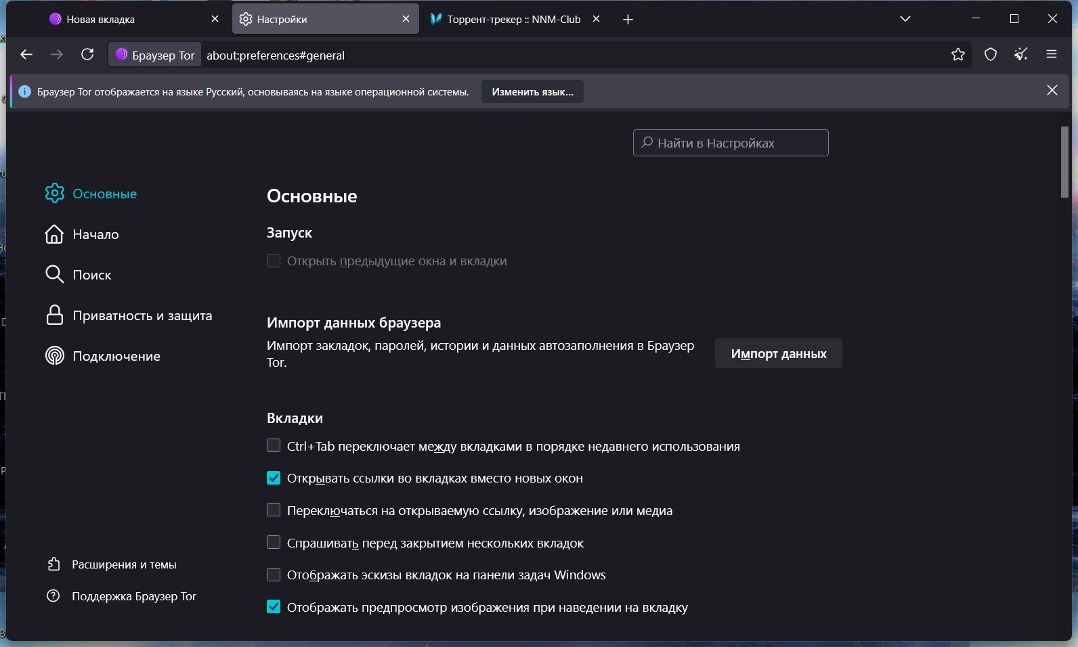Close the NNM-Club tab
The image size is (1078, 647).
click(597, 20)
